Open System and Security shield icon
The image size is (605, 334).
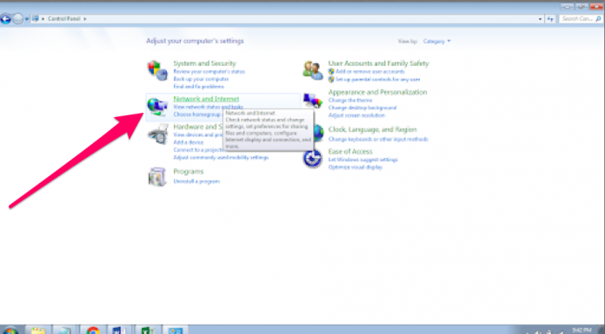[x=157, y=70]
